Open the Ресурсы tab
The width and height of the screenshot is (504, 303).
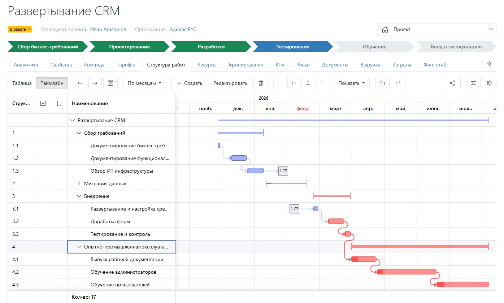tap(207, 65)
